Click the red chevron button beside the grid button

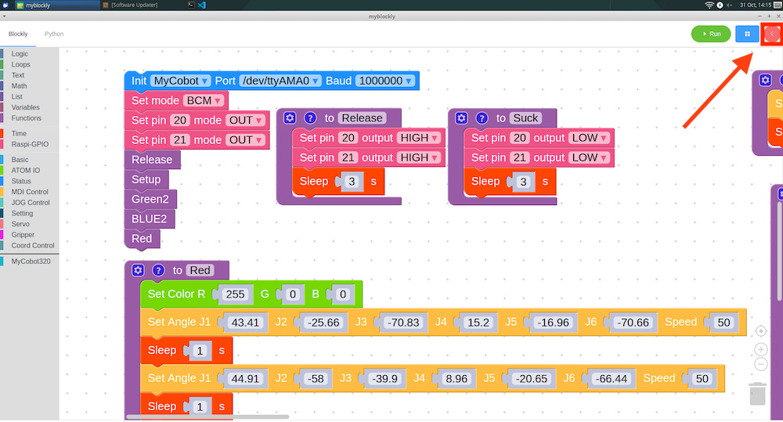tap(772, 34)
